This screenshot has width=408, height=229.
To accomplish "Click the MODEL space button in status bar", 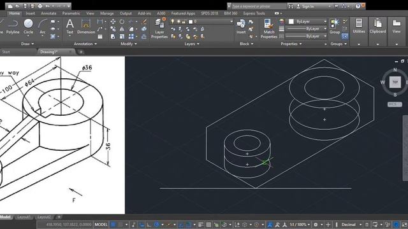I will pyautogui.click(x=101, y=225).
